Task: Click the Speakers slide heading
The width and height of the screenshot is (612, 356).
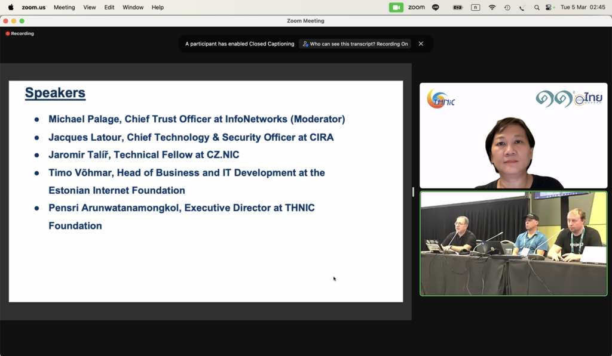Action: tap(55, 93)
